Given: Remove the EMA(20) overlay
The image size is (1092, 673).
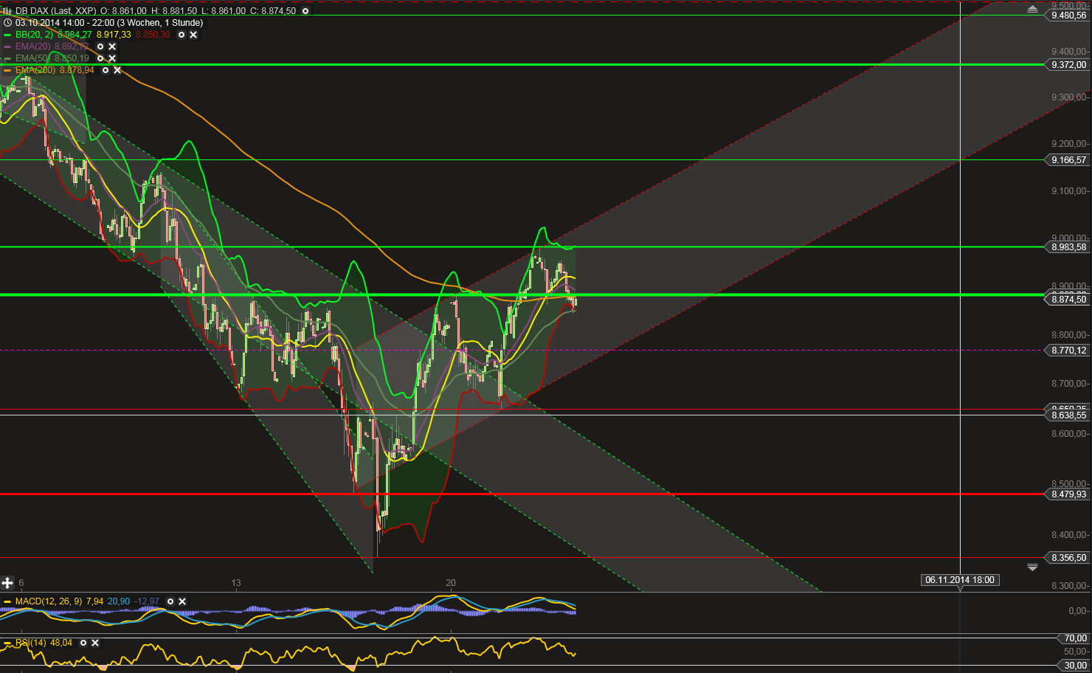Looking at the screenshot, I should click(111, 46).
